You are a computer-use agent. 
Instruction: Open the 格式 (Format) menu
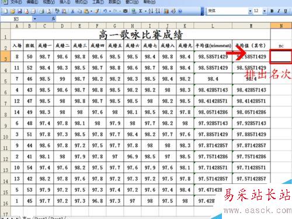[81, 2]
